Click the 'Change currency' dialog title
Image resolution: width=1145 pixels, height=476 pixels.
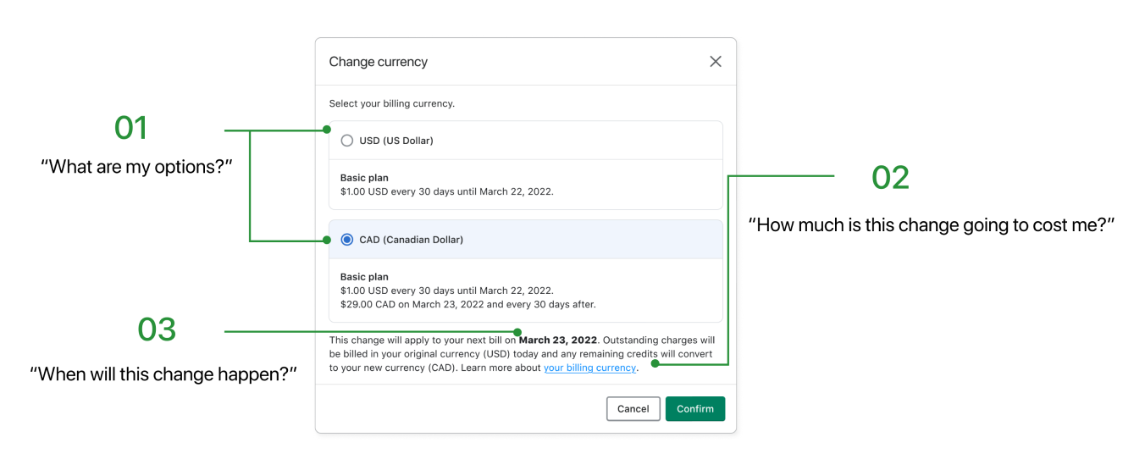pyautogui.click(x=379, y=62)
